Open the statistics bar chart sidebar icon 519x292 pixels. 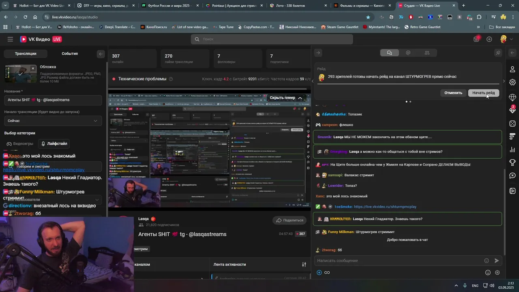pos(513,150)
